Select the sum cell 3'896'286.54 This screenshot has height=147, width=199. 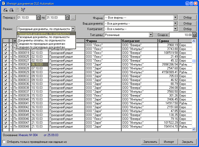(168, 64)
